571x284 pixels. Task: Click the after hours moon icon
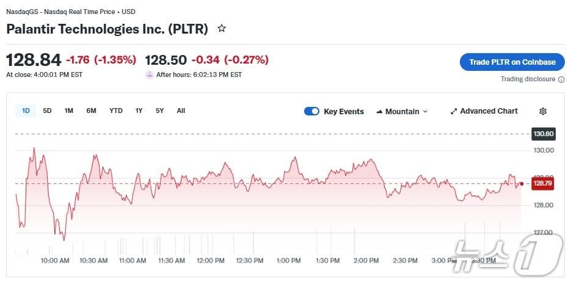149,75
